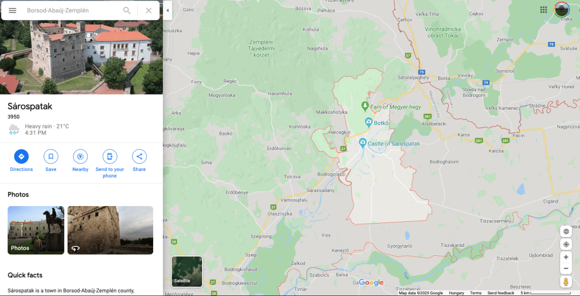The width and height of the screenshot is (580, 296).
Task: Search Nearby places button
Action: click(x=80, y=157)
